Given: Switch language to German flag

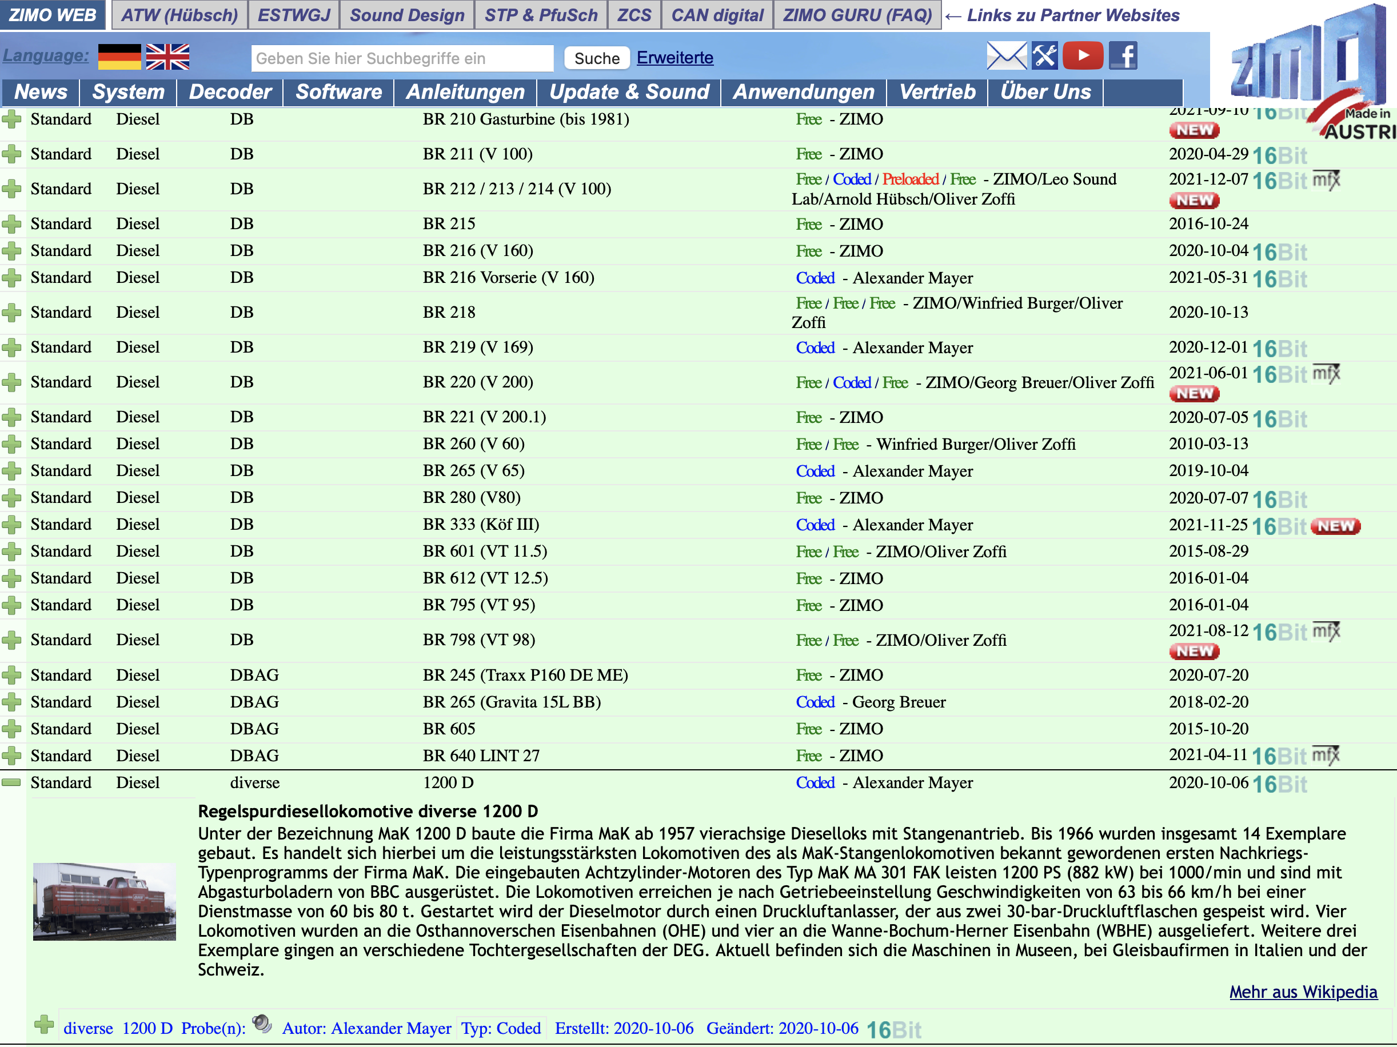Looking at the screenshot, I should click(x=119, y=57).
